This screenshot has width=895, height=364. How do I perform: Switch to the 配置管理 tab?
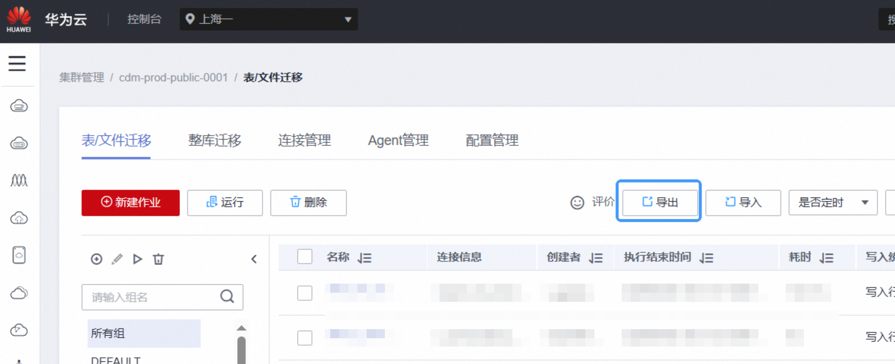point(492,140)
